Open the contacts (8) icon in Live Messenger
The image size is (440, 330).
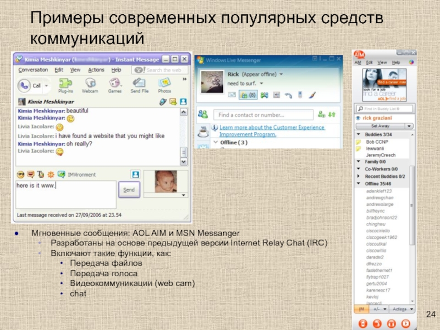coord(248,95)
